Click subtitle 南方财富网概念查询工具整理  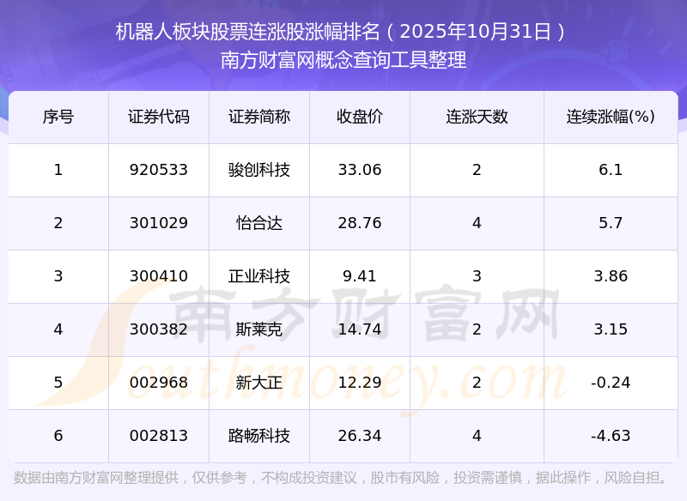(x=343, y=60)
